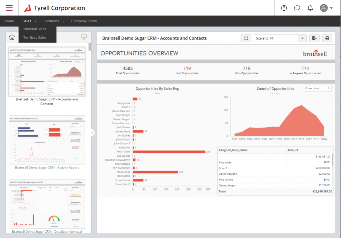Open the user profile avatar menu
This screenshot has width=341, height=238.
click(x=326, y=8)
